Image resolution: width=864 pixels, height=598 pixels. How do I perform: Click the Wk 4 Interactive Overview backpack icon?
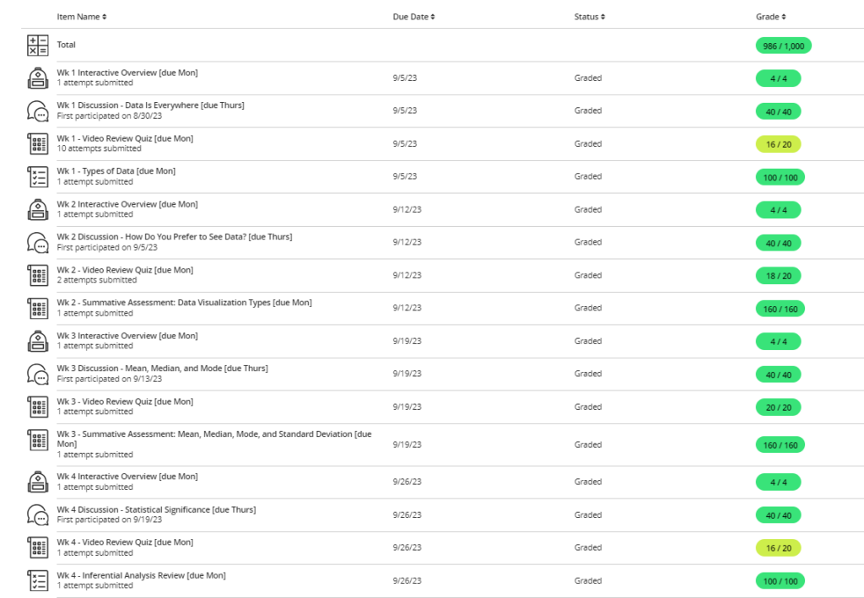click(38, 482)
